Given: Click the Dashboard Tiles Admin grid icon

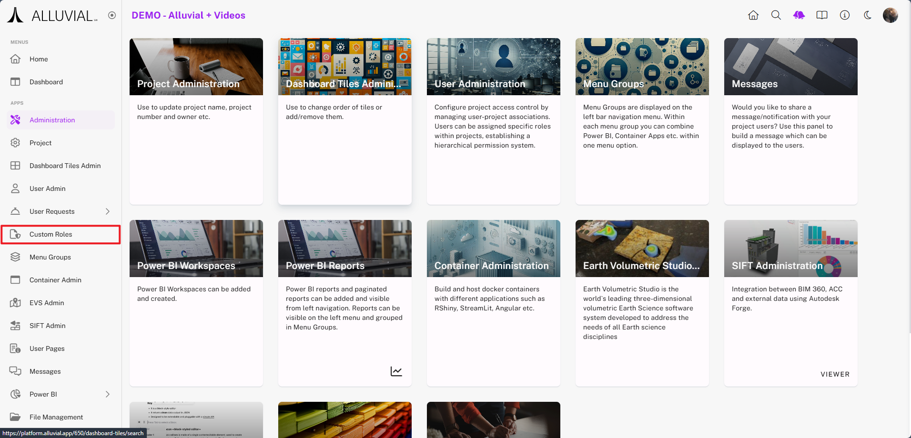Looking at the screenshot, I should (15, 166).
